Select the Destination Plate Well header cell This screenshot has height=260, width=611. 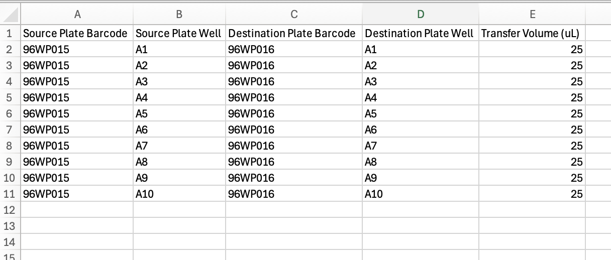[x=420, y=34]
